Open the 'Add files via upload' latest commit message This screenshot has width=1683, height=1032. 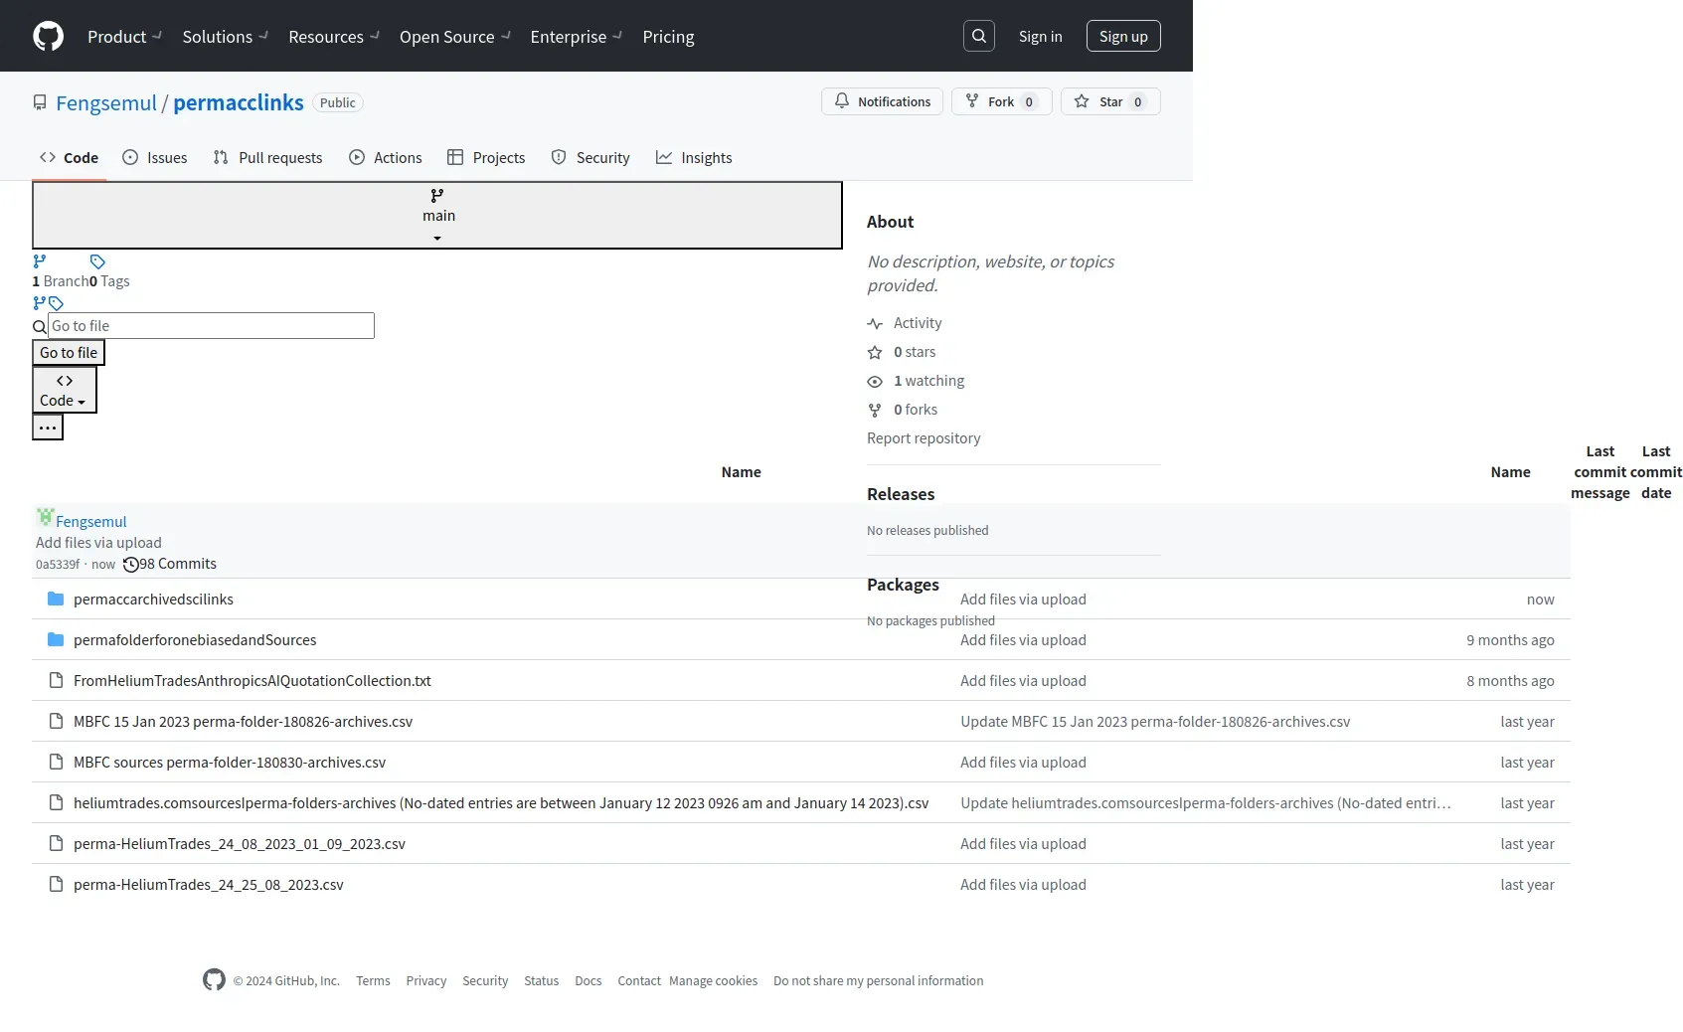[98, 543]
